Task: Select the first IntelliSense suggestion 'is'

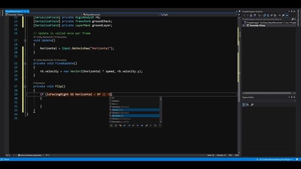Action: pyautogui.click(x=135, y=98)
